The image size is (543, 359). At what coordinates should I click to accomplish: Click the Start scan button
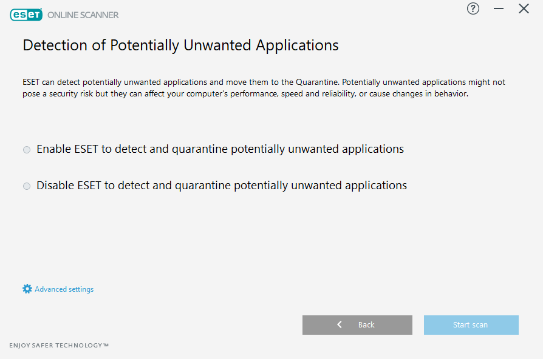click(x=471, y=325)
